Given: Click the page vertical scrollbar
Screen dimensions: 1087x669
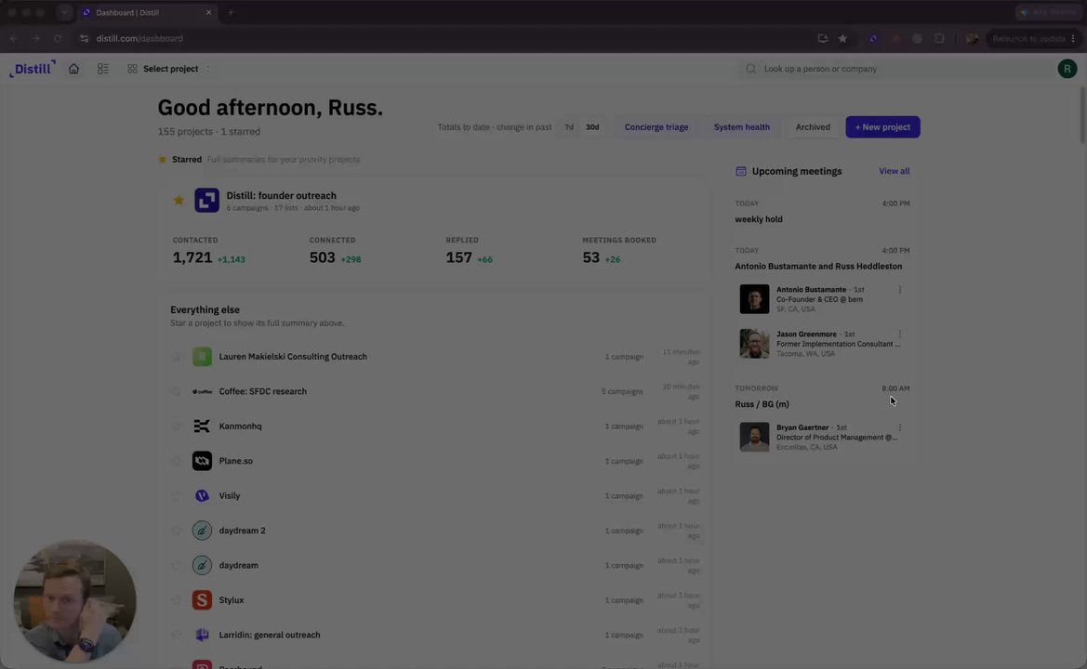Looking at the screenshot, I should (x=1082, y=115).
